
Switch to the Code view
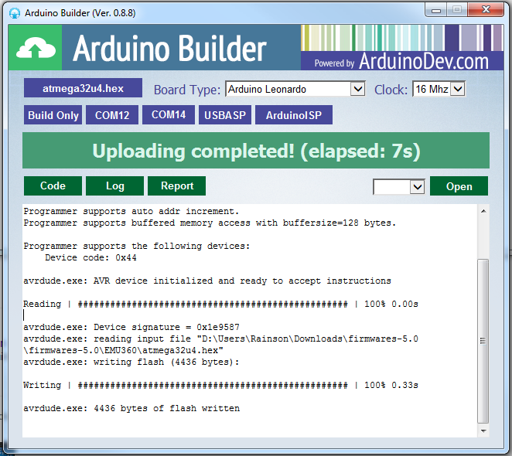[x=53, y=186]
